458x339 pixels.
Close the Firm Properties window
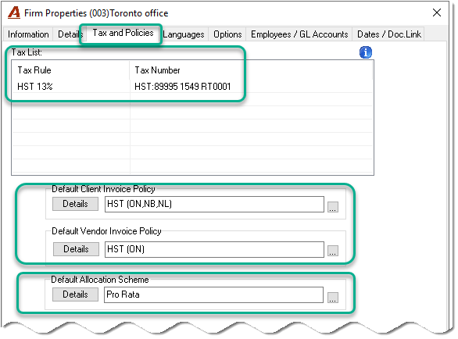[437, 12]
